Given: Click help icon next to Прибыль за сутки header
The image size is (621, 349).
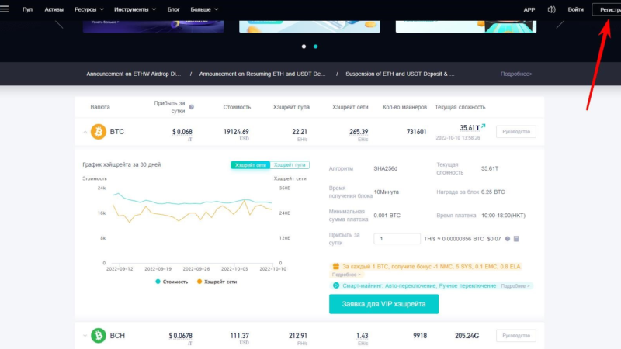Looking at the screenshot, I should click(191, 107).
